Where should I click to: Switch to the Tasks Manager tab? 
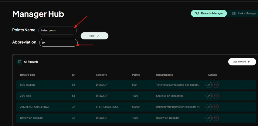click(x=244, y=13)
